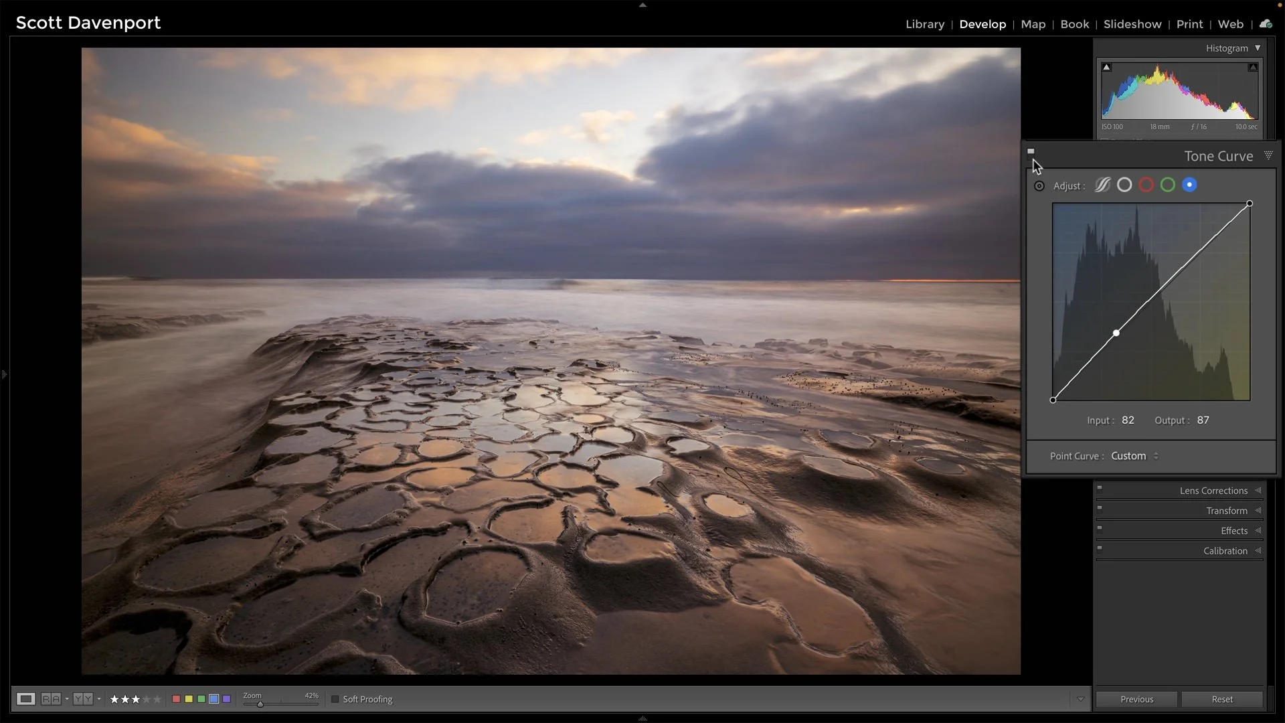The image size is (1285, 723).
Task: Collapse the Histogram panel
Action: [x=1258, y=48]
